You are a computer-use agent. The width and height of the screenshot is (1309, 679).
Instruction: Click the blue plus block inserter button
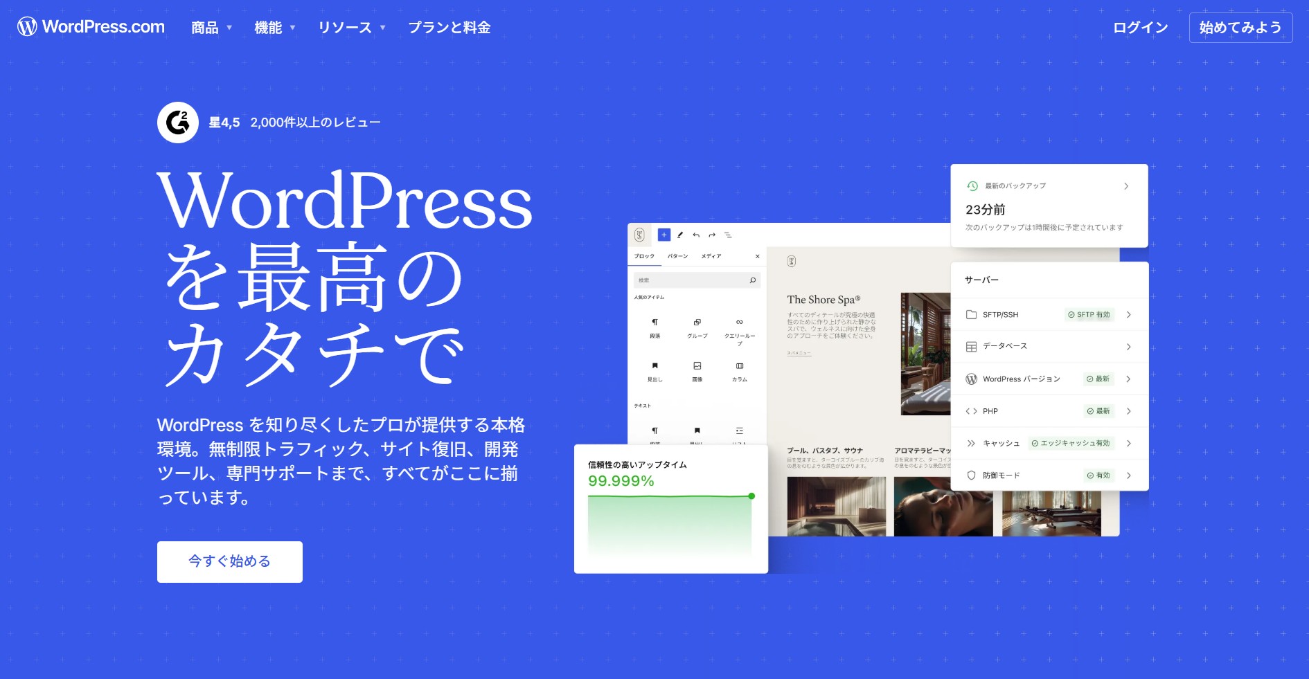pyautogui.click(x=664, y=235)
